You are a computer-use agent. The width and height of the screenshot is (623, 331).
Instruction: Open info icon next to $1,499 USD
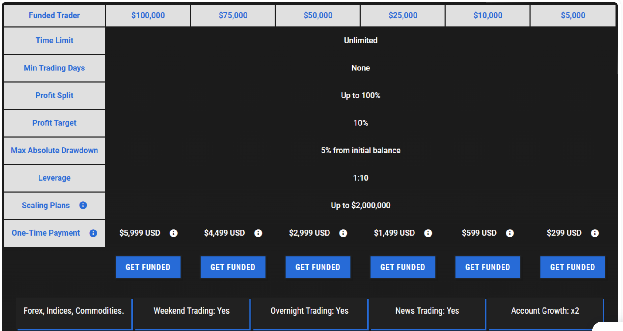pyautogui.click(x=428, y=233)
